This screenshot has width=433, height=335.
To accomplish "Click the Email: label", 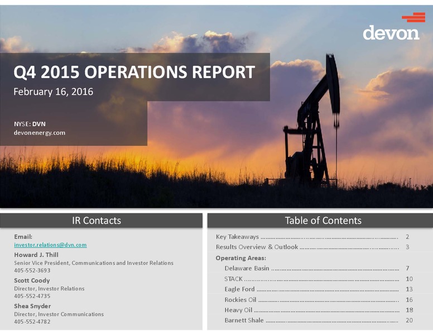I will coord(23,237).
